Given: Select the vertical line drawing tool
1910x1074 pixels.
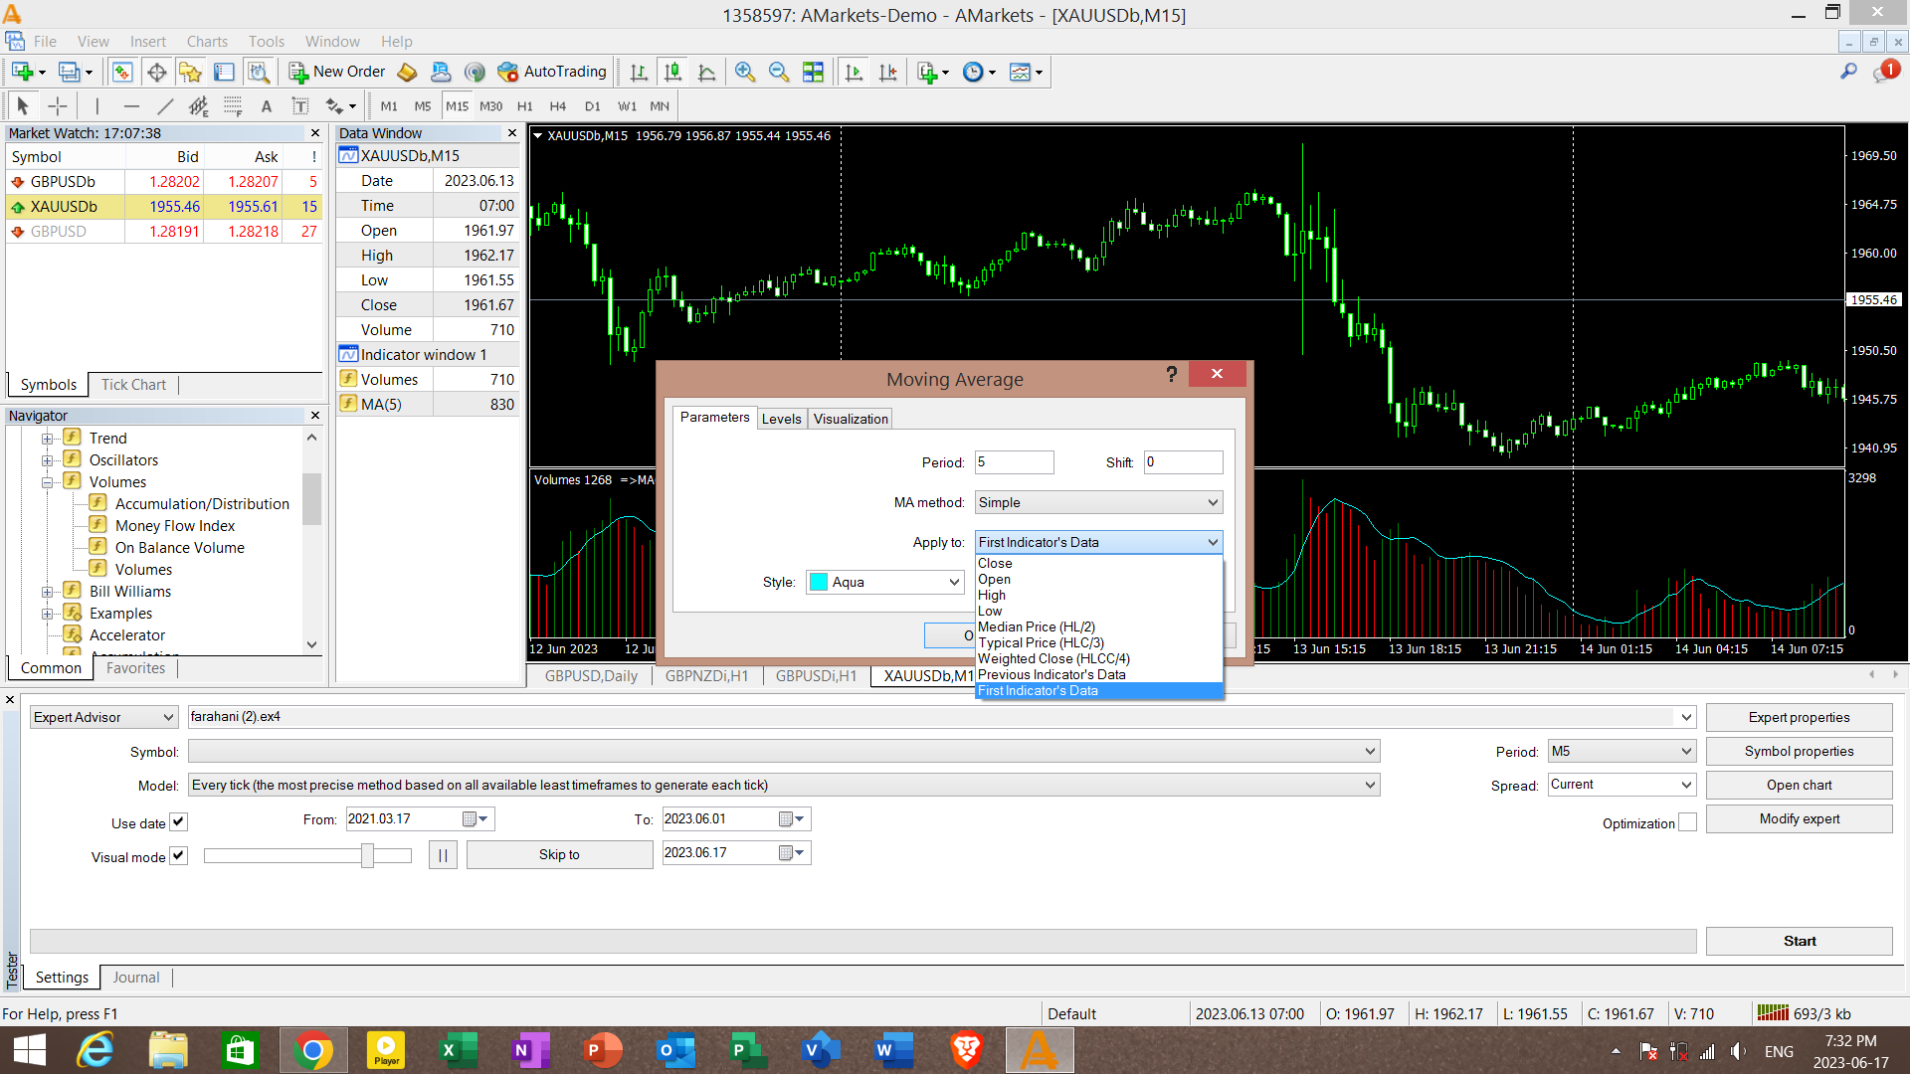Looking at the screenshot, I should [96, 105].
